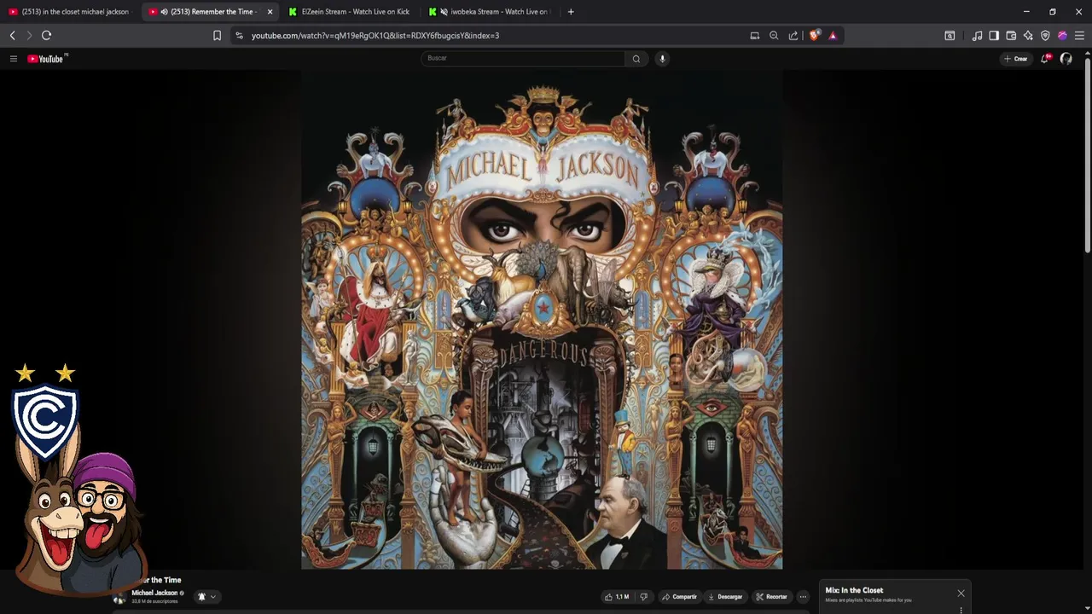Click the 'Crear' button
The width and height of the screenshot is (1092, 614).
pyautogui.click(x=1015, y=59)
